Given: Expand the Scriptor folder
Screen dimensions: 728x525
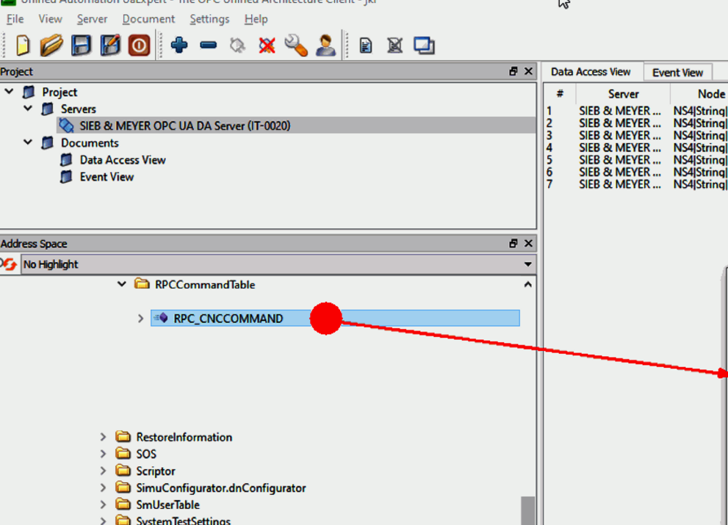Looking at the screenshot, I should tap(103, 471).
